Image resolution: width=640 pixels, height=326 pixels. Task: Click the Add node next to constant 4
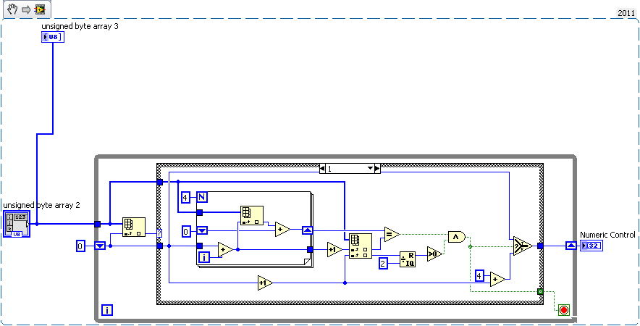coord(497,280)
